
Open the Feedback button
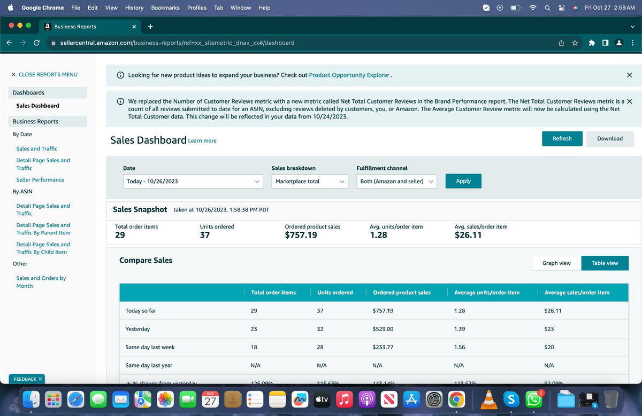pyautogui.click(x=25, y=379)
